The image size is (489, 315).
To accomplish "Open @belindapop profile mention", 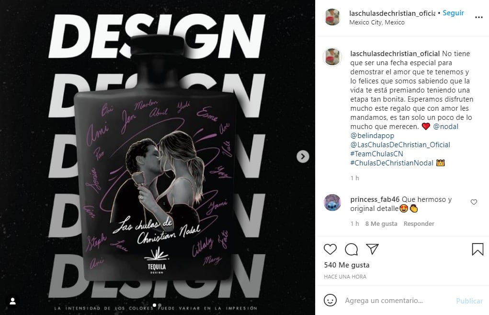I will coord(372,136).
